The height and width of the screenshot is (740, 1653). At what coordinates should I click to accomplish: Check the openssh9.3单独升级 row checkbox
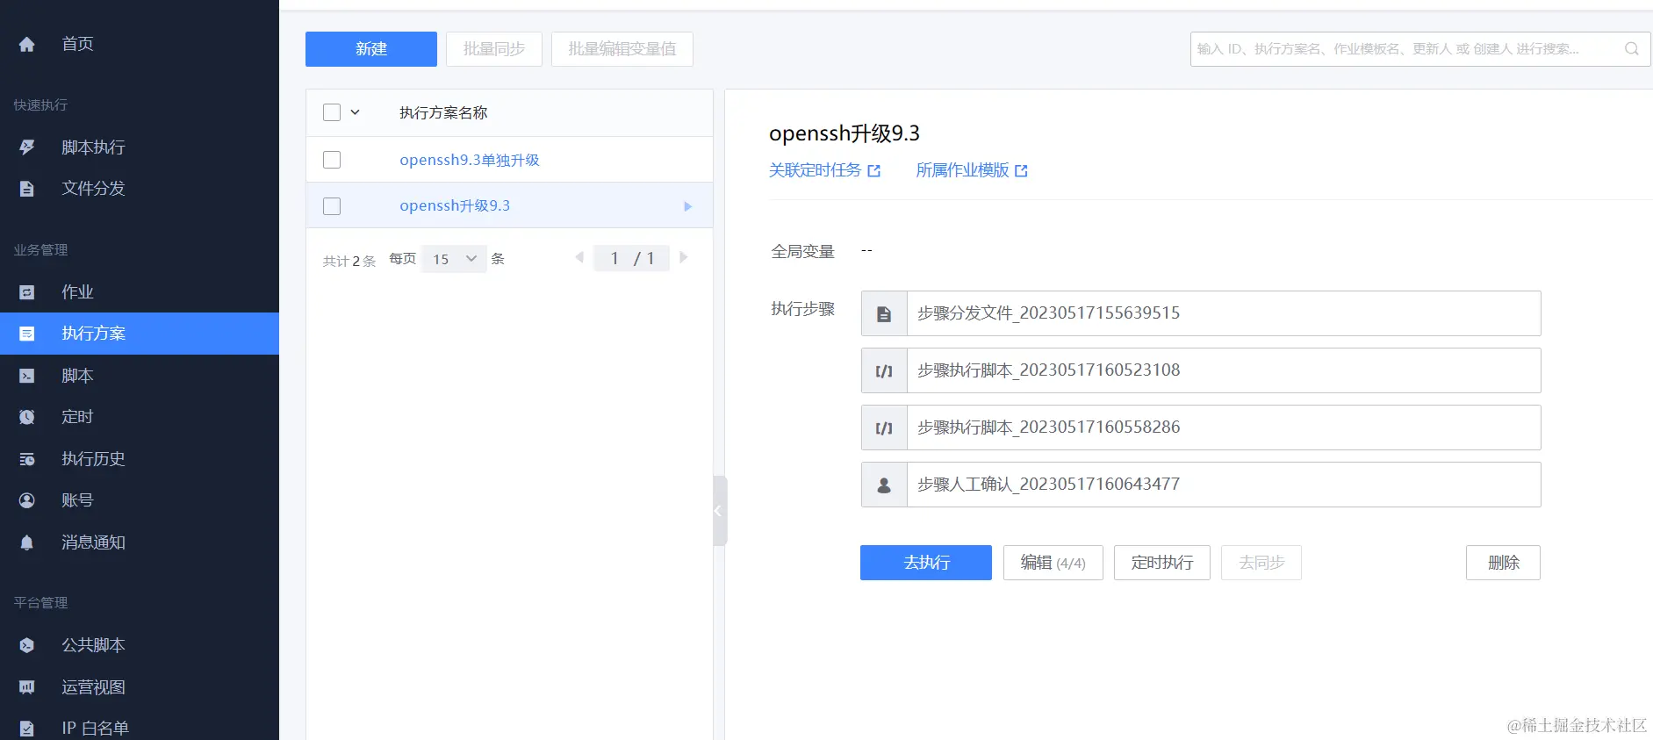click(332, 160)
